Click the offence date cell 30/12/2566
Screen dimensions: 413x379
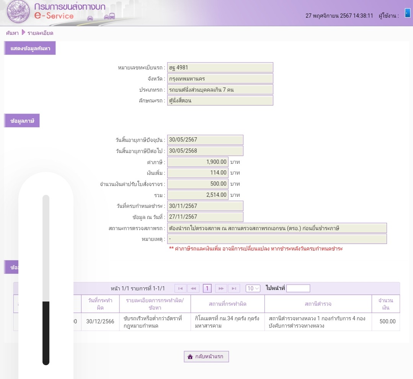pyautogui.click(x=100, y=321)
